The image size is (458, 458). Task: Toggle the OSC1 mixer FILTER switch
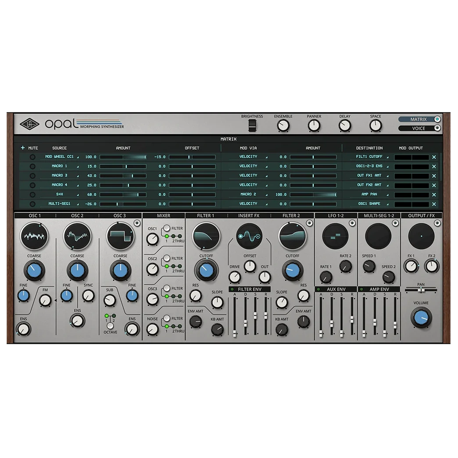coord(167,228)
